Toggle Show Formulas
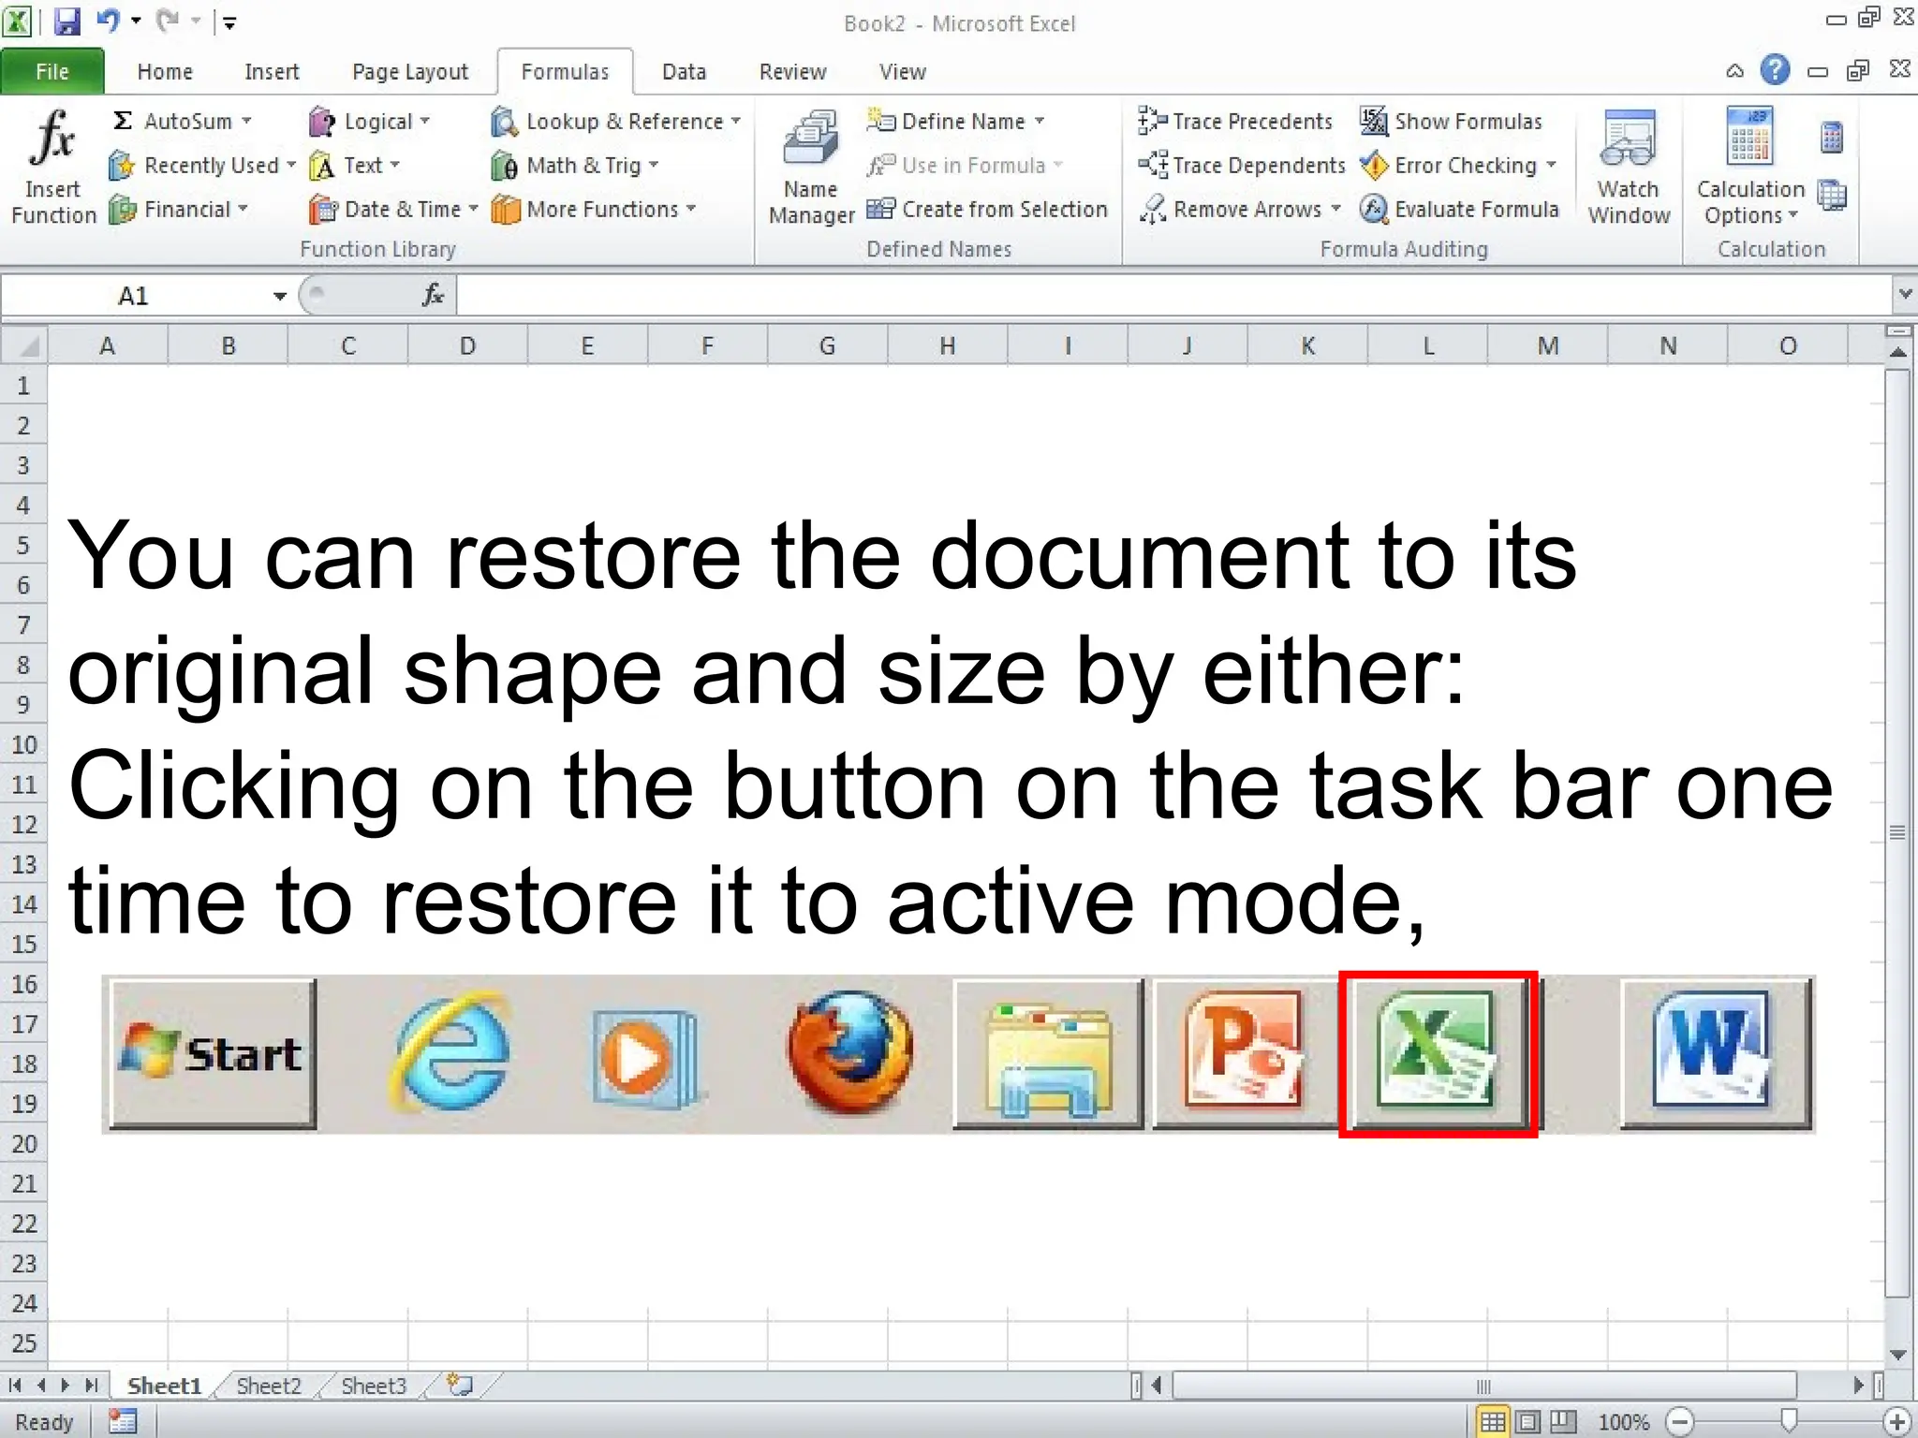Screen dimensions: 1918x1438 pyautogui.click(x=1452, y=122)
